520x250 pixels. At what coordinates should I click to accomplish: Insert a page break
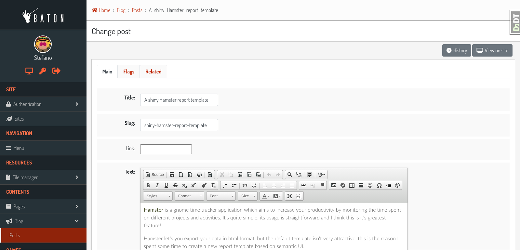click(x=388, y=185)
